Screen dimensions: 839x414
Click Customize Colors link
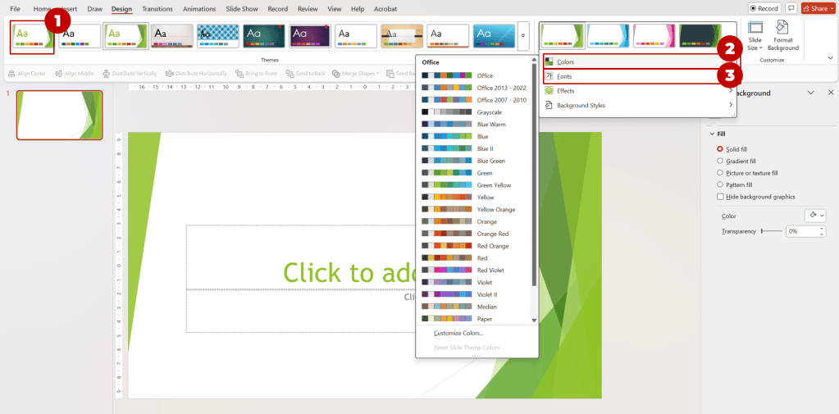tap(458, 333)
